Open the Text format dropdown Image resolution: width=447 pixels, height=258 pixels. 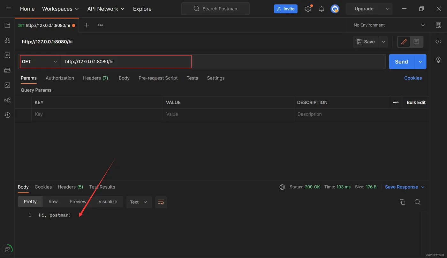[139, 202]
